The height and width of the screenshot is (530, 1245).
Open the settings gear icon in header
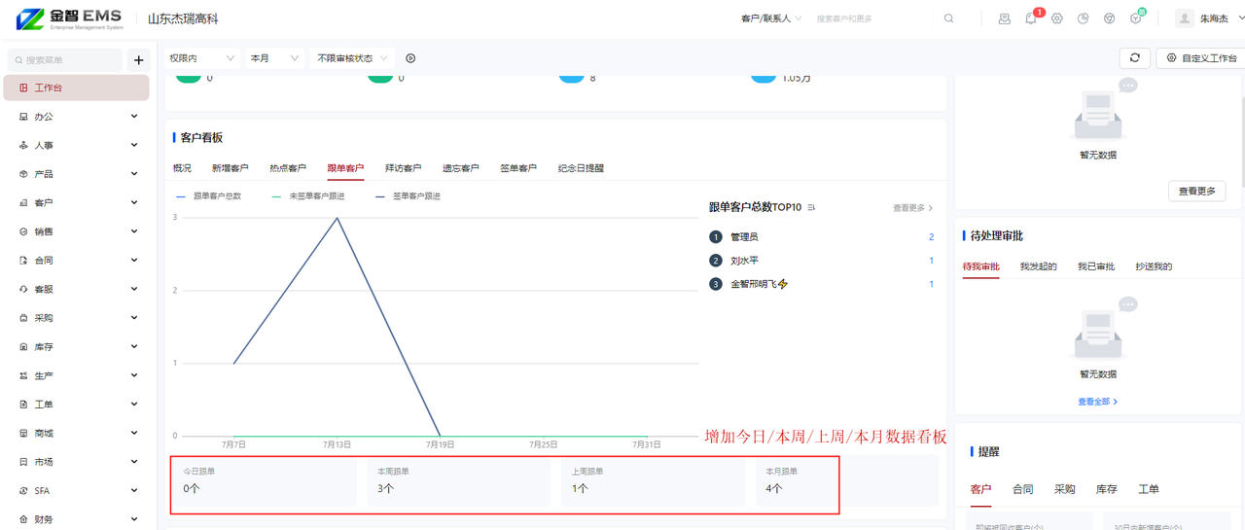1057,18
